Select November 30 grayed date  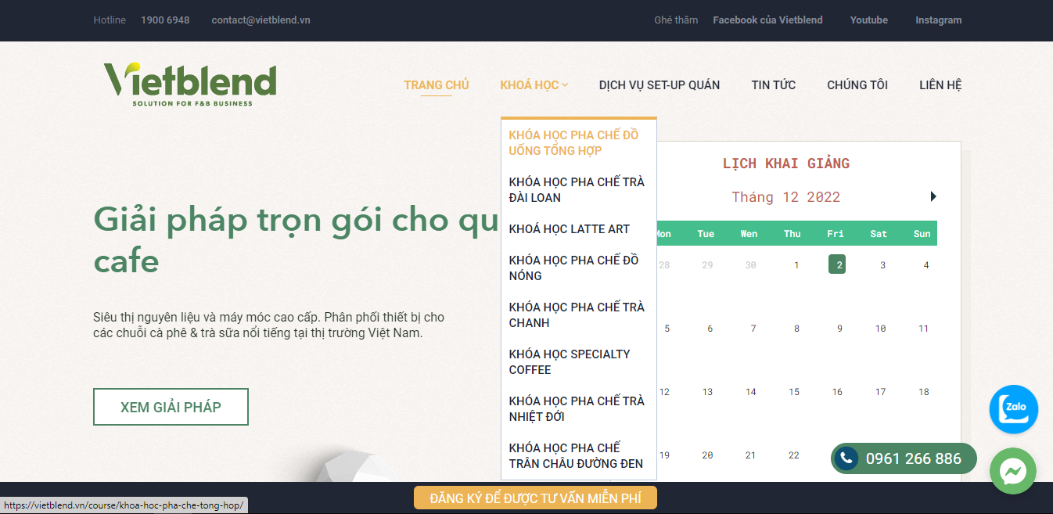point(751,265)
